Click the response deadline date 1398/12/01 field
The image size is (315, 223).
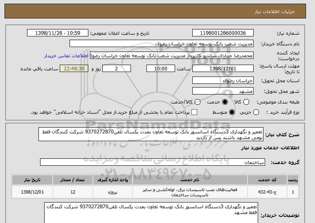pos(223,68)
